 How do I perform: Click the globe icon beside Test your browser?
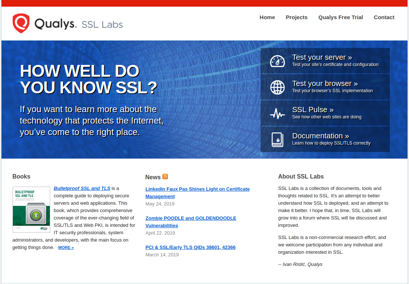[x=277, y=87]
